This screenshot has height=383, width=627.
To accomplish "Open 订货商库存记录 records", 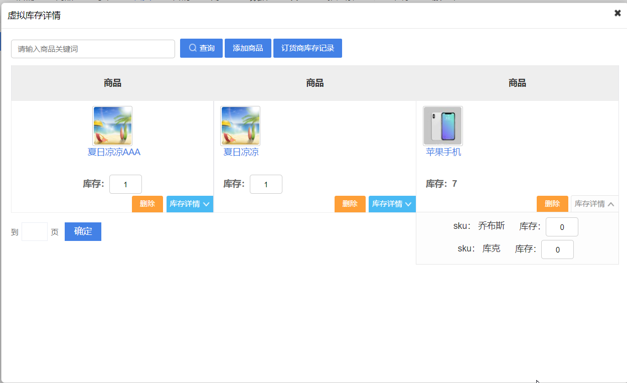I will 307,48.
